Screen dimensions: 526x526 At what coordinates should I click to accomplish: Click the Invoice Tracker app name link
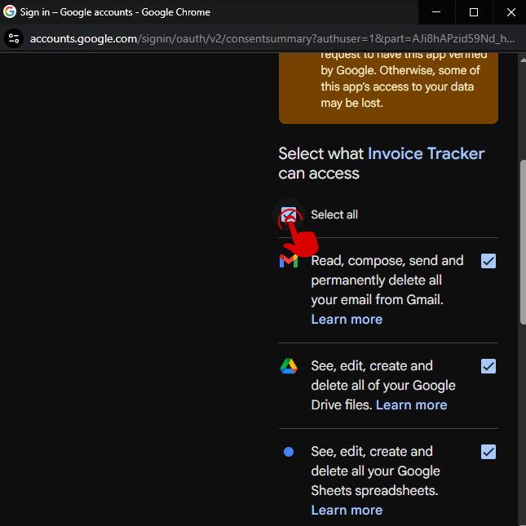pos(426,154)
